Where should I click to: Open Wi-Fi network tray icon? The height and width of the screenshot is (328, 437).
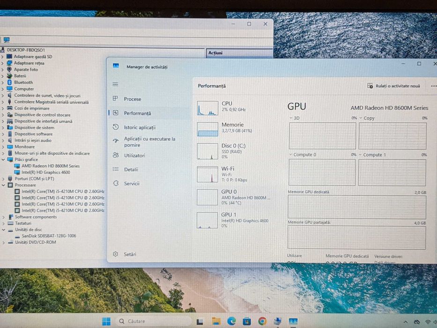pyautogui.click(x=428, y=322)
